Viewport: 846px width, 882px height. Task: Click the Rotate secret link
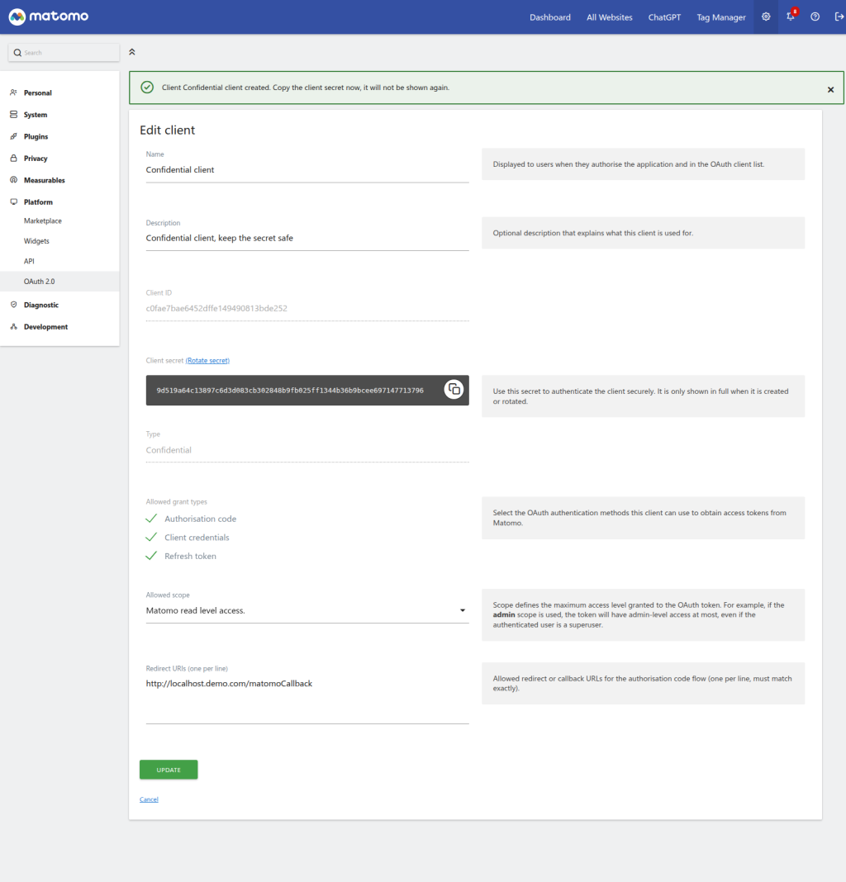pyautogui.click(x=207, y=361)
